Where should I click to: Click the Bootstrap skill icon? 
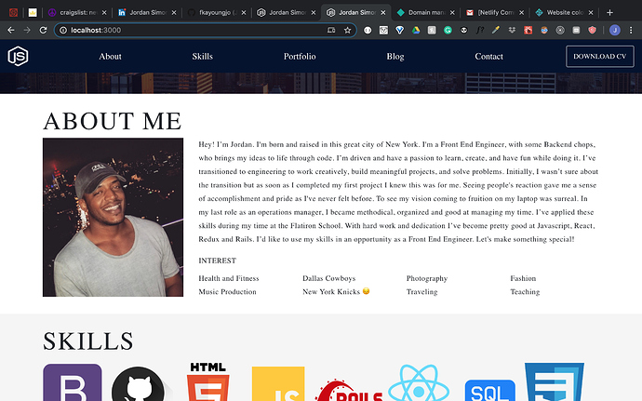pos(72,382)
